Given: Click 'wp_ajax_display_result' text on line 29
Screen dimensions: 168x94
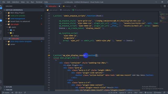Looking at the screenshot, I should (74, 55).
